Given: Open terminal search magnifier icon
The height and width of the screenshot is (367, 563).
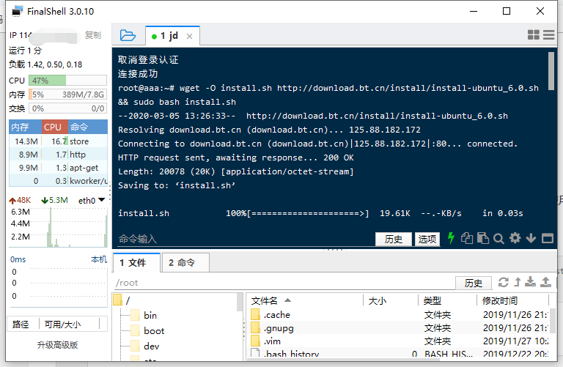Looking at the screenshot, I should pyautogui.click(x=498, y=239).
